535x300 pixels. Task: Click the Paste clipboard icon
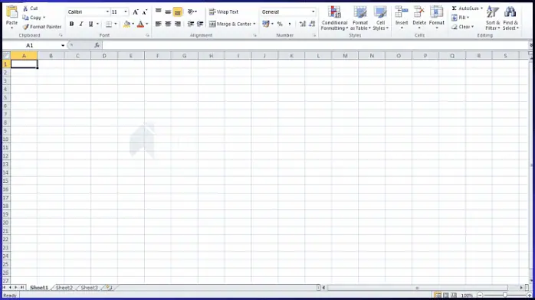coord(12,12)
